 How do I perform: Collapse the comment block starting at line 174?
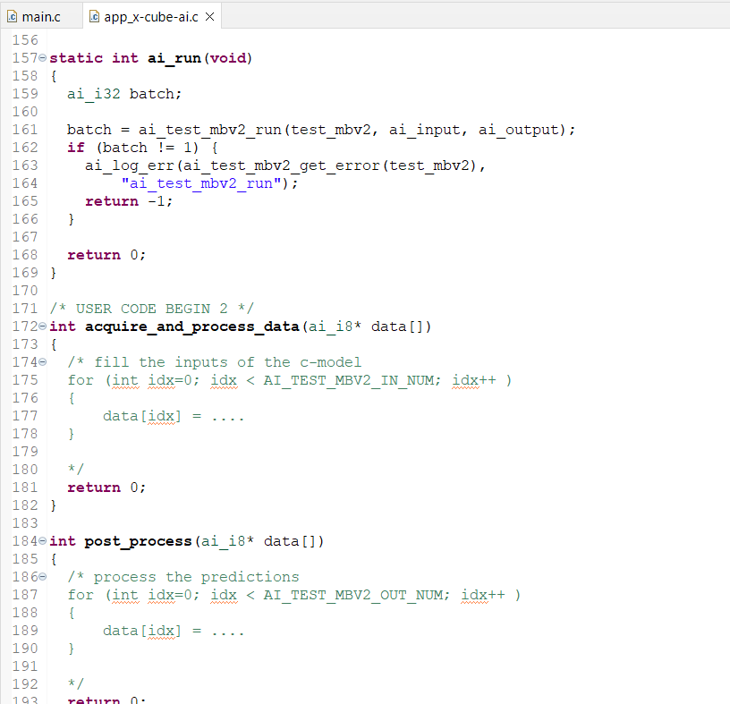pyautogui.click(x=40, y=362)
